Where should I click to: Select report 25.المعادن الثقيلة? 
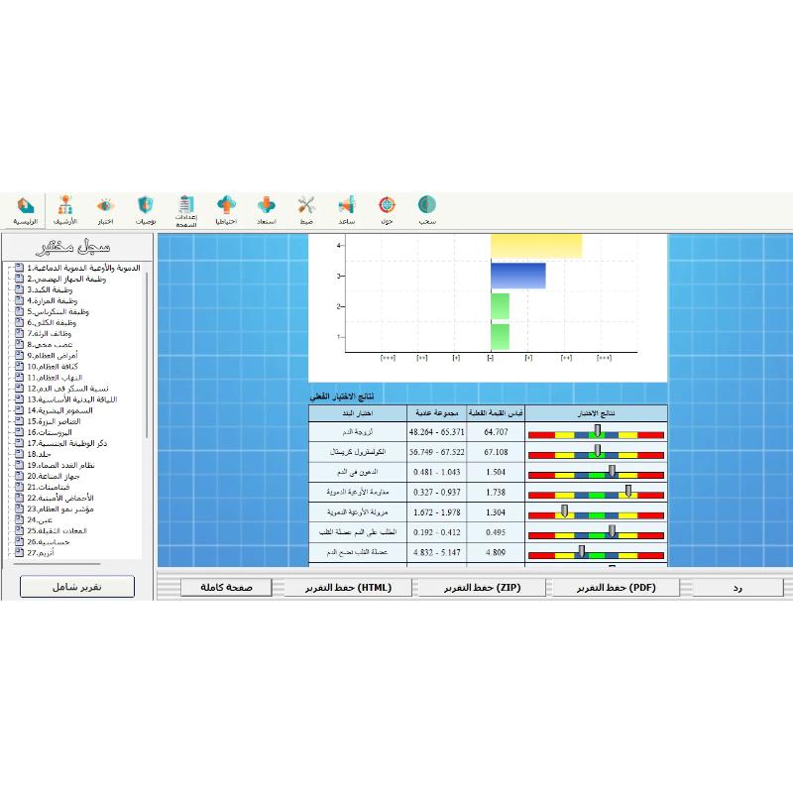pyautogui.click(x=57, y=531)
